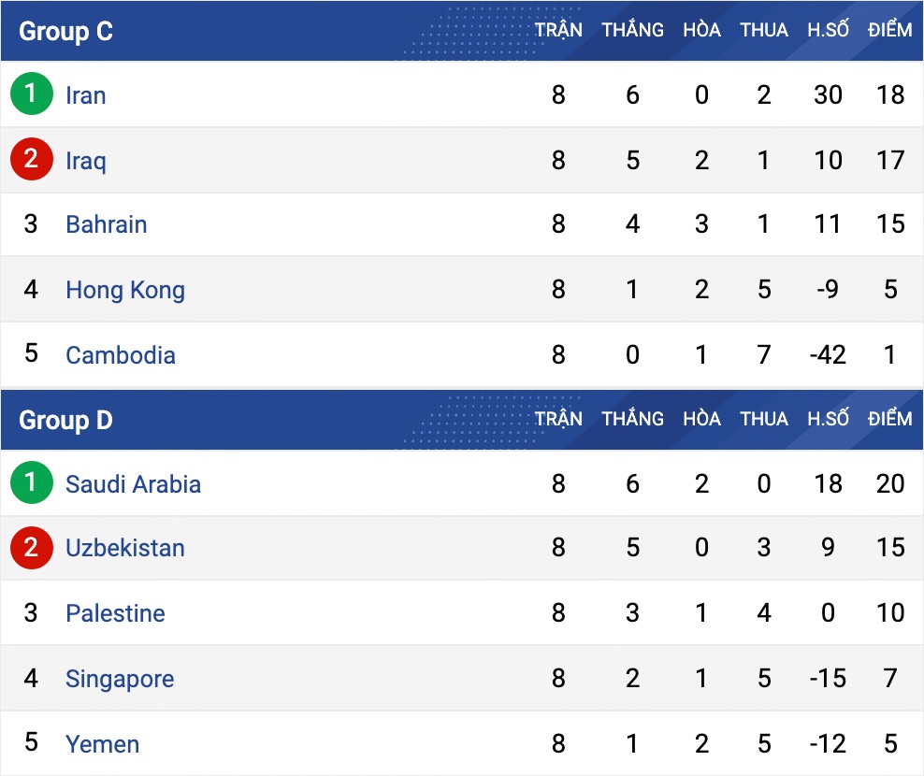Open the Iraq team link
The image size is (924, 776).
tap(86, 161)
